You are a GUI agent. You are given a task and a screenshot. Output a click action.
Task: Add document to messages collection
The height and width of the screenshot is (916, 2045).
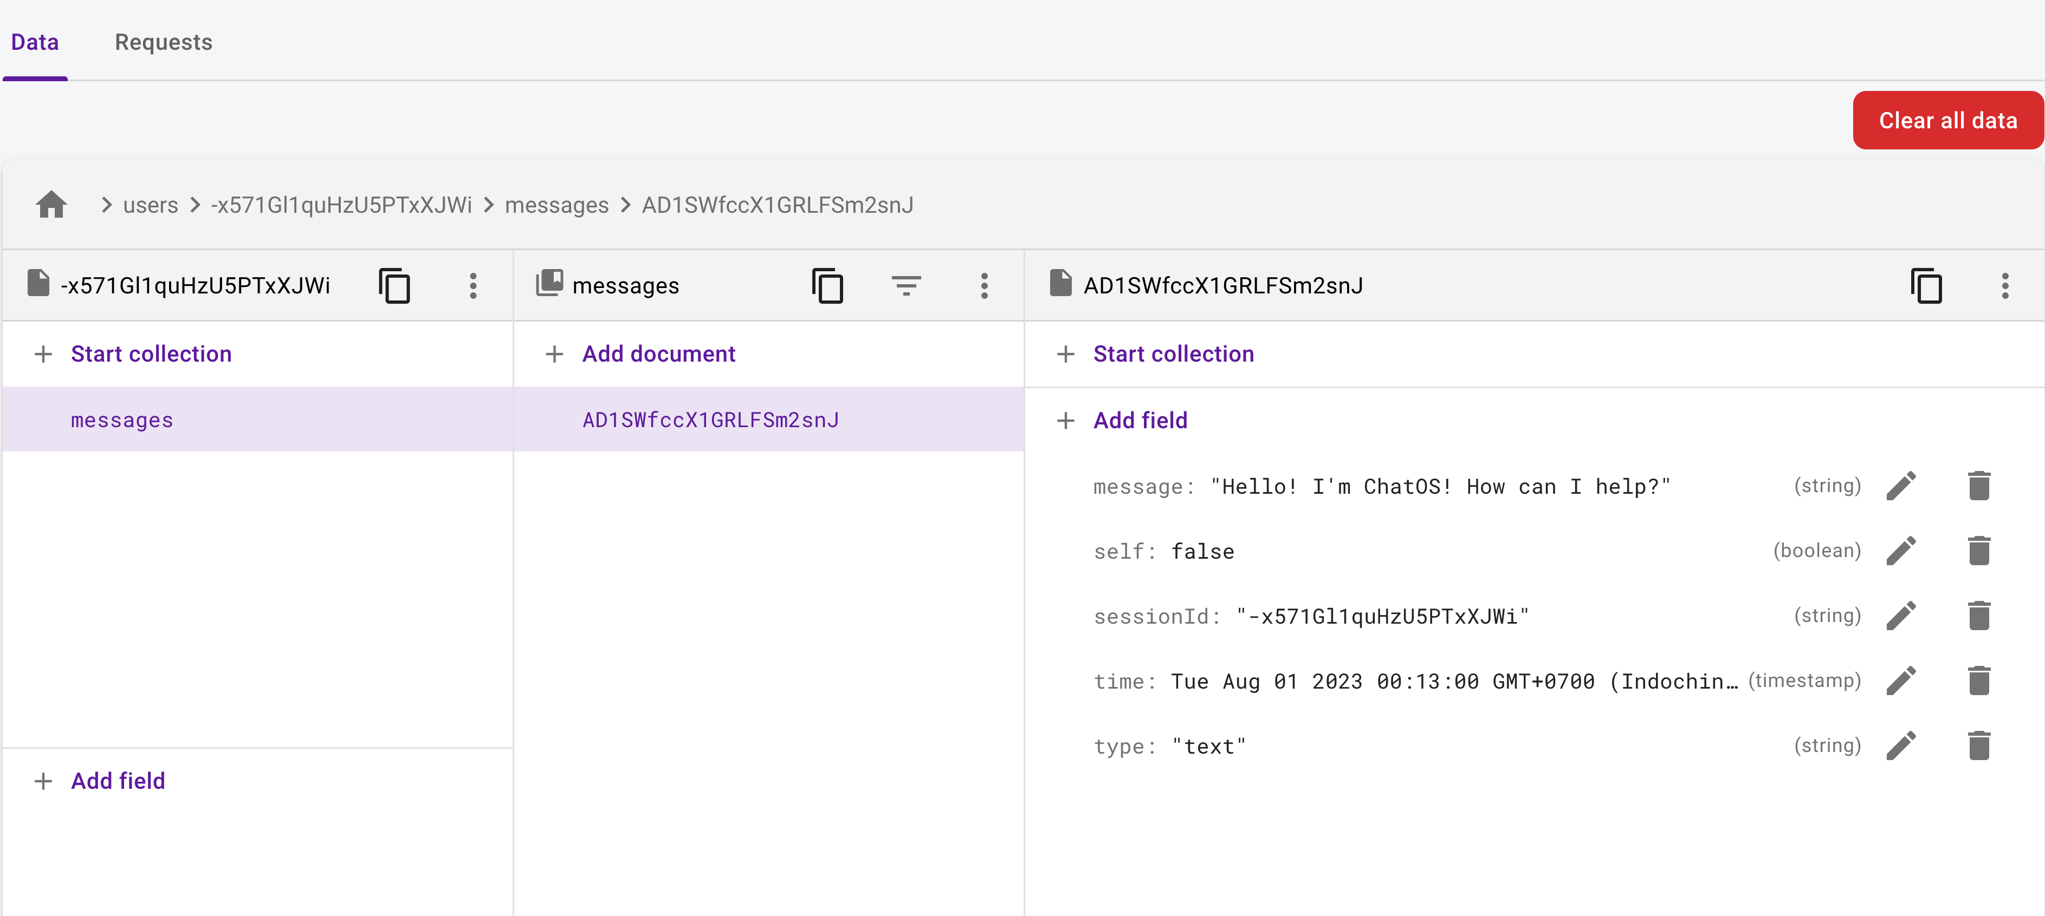click(x=659, y=354)
